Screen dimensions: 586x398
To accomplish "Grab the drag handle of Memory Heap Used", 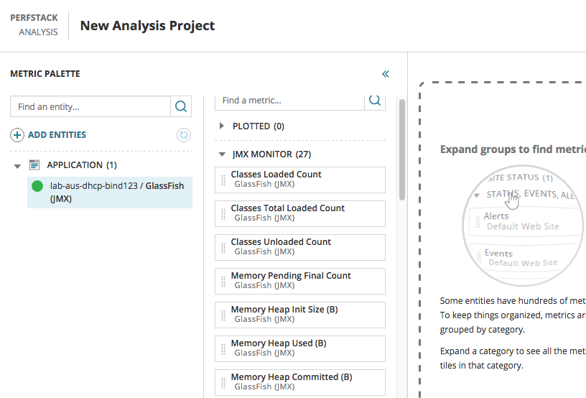I will pyautogui.click(x=223, y=349).
